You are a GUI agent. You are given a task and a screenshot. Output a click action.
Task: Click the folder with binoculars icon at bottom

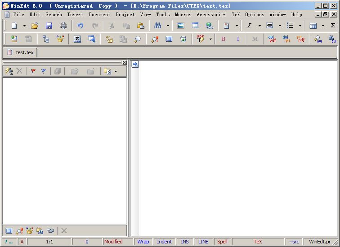pyautogui.click(x=40, y=231)
